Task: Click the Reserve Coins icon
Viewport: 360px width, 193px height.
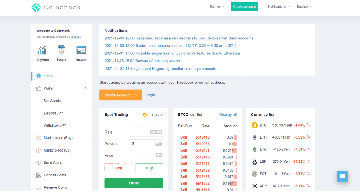Action: coord(39,187)
